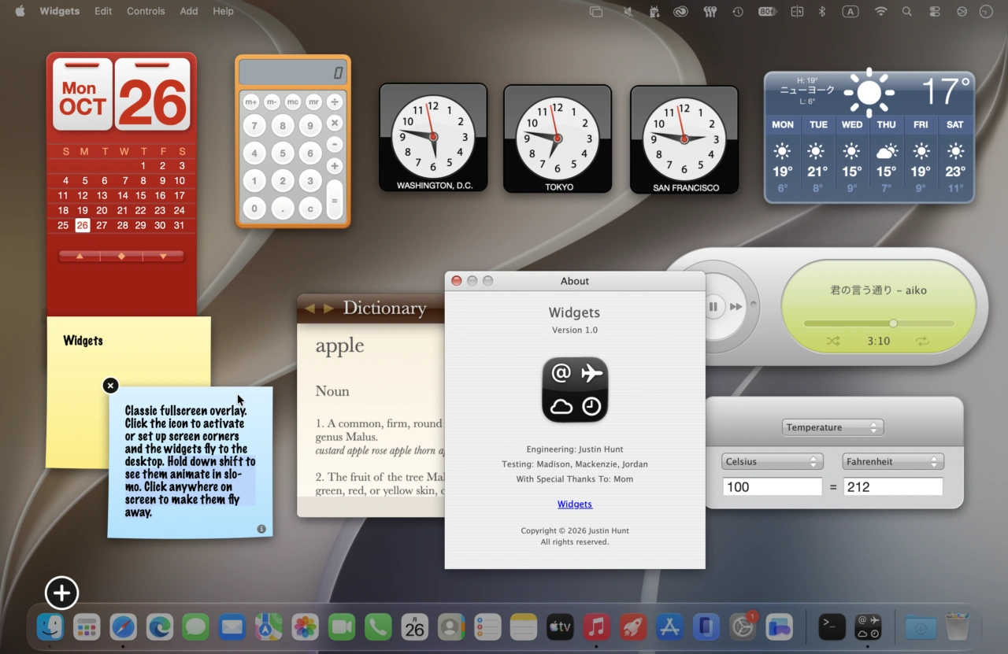Select date 15 in the calendar widget
The height and width of the screenshot is (654, 1008).
point(141,195)
